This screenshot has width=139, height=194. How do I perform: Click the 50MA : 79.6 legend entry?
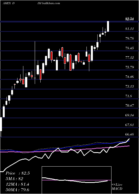(x=17, y=190)
